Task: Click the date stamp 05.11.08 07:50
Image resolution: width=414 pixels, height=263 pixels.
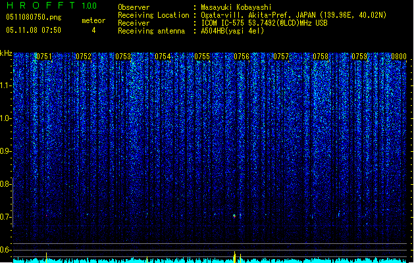Action: click(34, 30)
